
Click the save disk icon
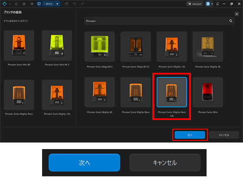[67, 4]
